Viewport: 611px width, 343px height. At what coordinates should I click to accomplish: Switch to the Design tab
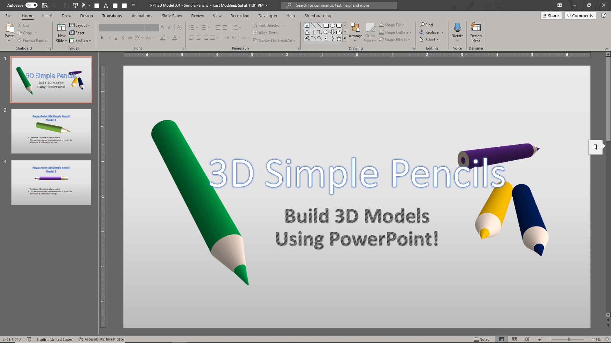[86, 16]
